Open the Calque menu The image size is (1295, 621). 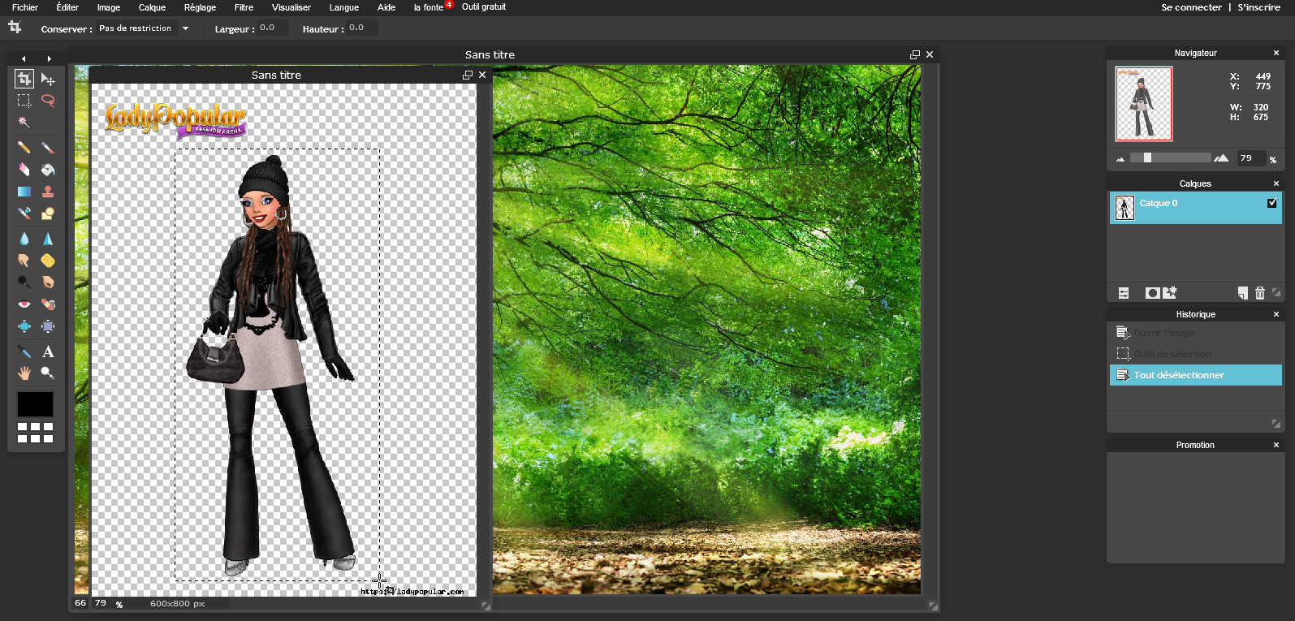pos(152,7)
